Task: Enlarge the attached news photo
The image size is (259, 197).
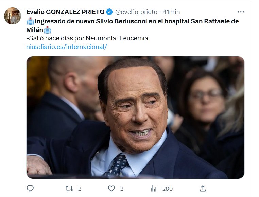Action: click(x=135, y=117)
